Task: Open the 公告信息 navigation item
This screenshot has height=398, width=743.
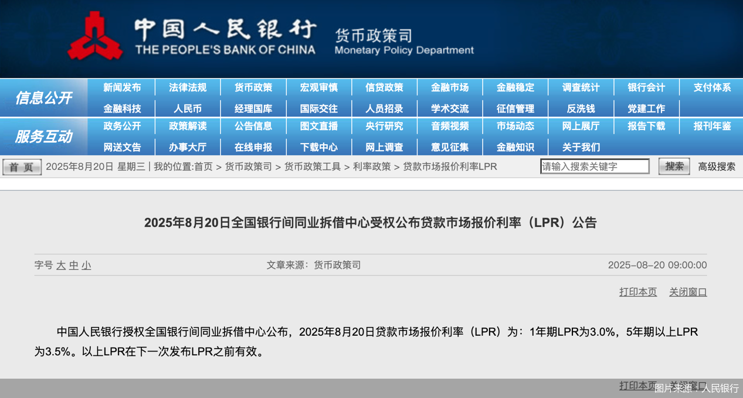Action: pos(253,126)
